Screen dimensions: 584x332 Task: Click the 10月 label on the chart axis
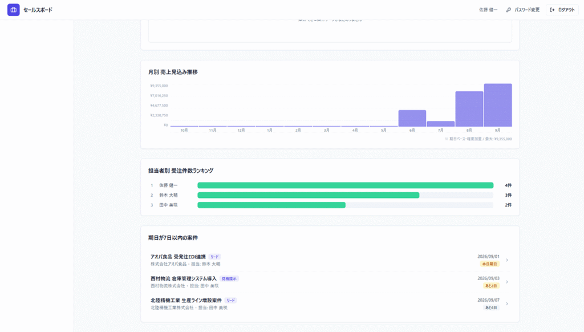[x=184, y=131]
